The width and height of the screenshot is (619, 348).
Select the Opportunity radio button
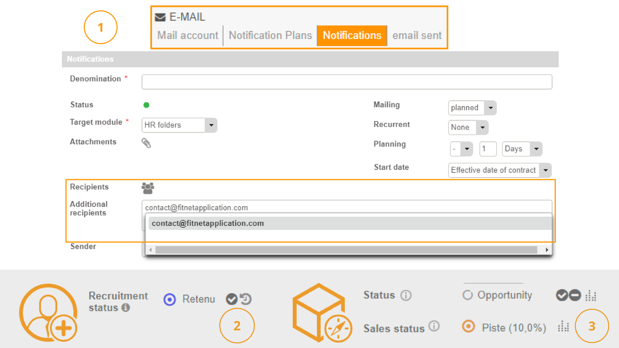click(x=467, y=295)
